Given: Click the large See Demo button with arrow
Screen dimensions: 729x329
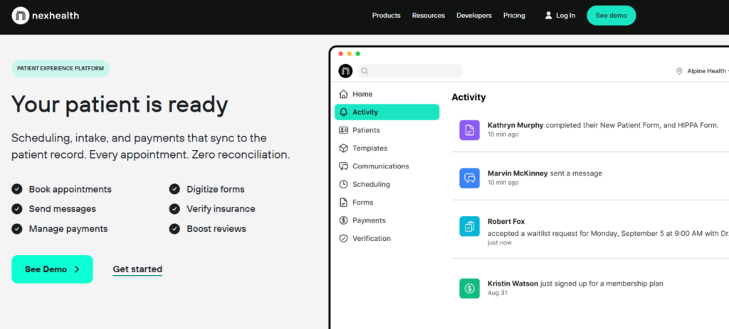Looking at the screenshot, I should 52,269.
